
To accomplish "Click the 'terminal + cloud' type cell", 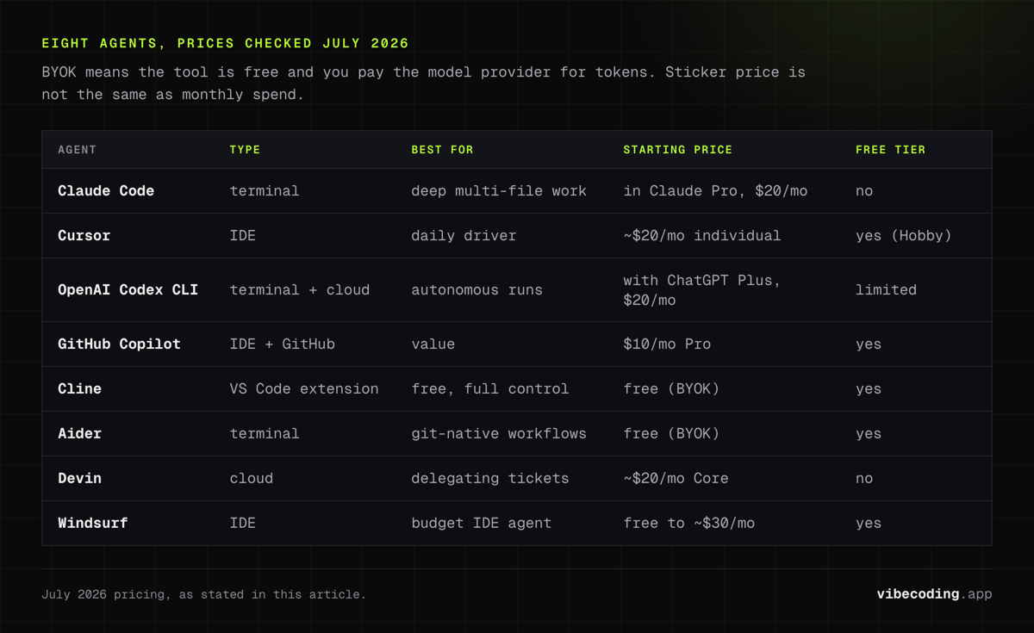I will 299,290.
